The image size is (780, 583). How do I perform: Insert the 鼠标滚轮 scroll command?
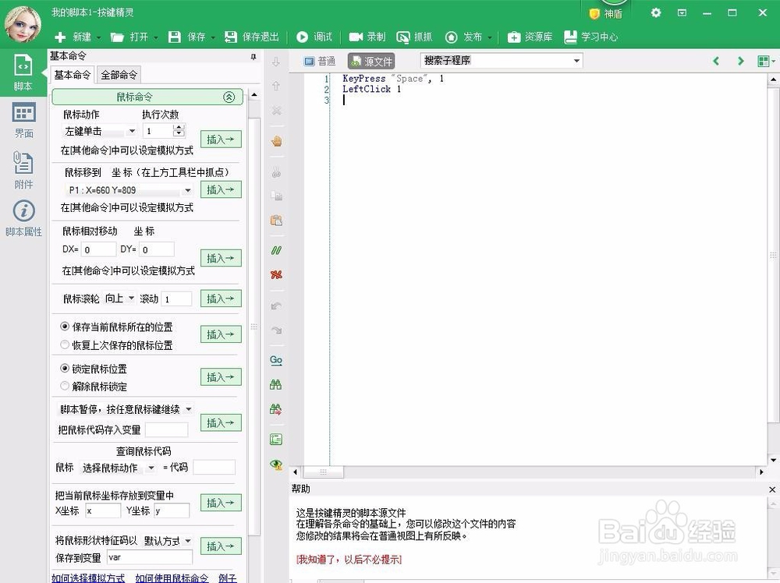point(221,299)
